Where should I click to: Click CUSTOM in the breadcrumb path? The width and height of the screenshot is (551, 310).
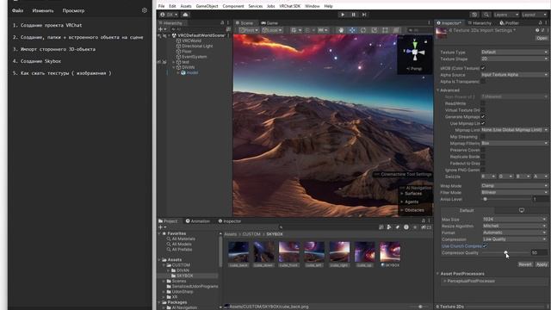[x=251, y=234]
